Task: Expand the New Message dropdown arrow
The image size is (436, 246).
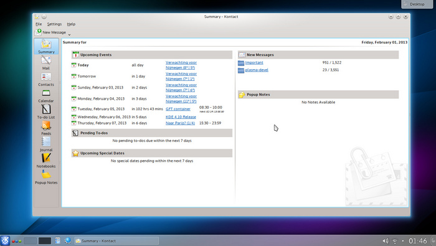Action: click(x=69, y=34)
